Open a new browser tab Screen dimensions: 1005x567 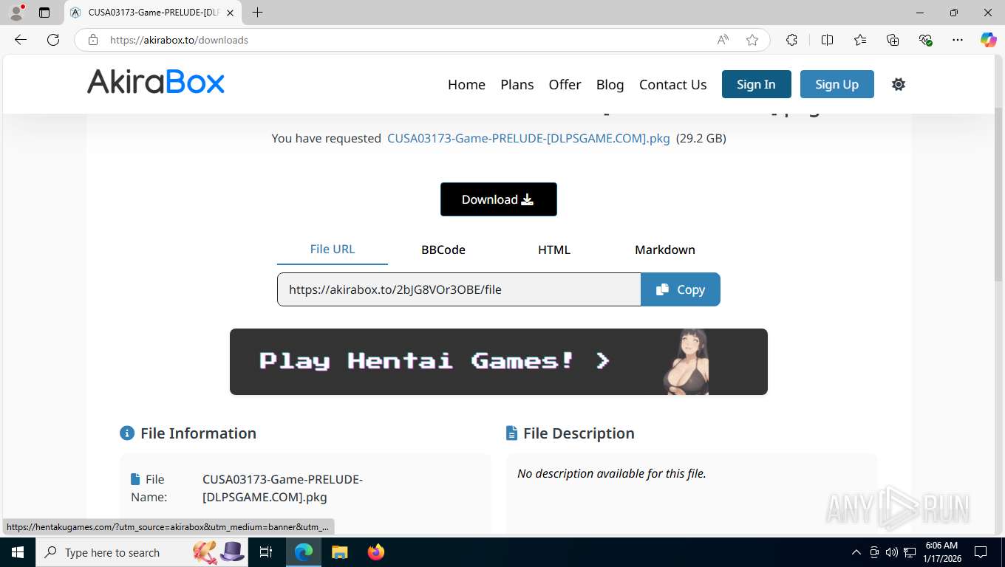tap(257, 13)
